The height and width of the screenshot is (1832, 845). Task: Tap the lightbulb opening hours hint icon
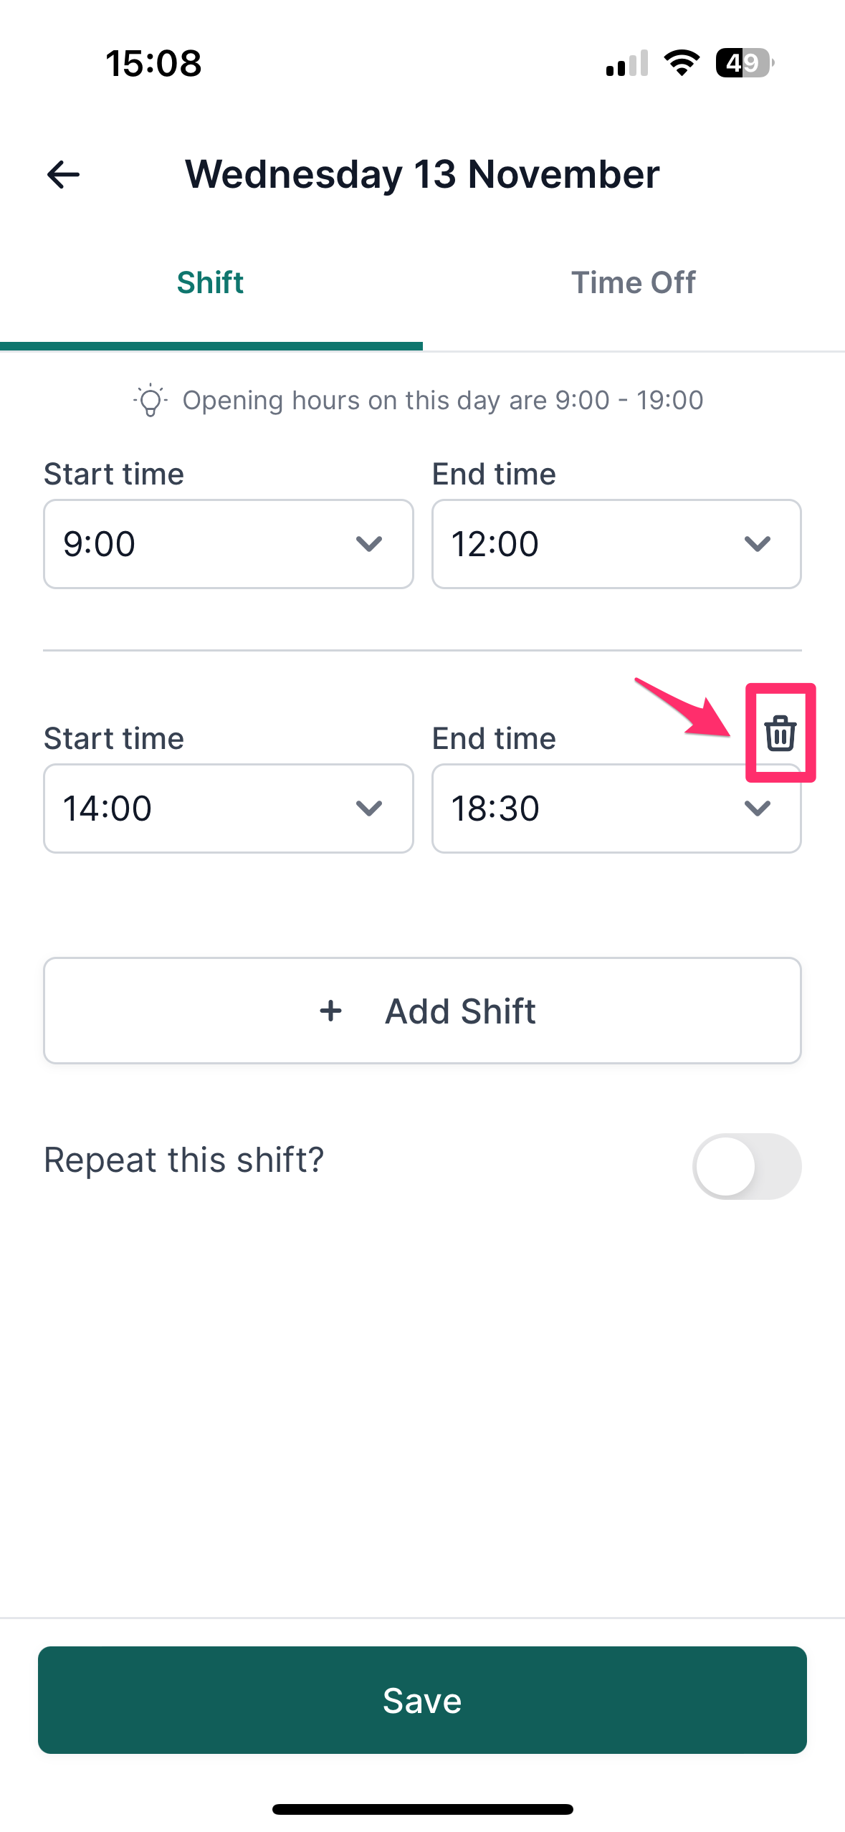[x=150, y=401]
